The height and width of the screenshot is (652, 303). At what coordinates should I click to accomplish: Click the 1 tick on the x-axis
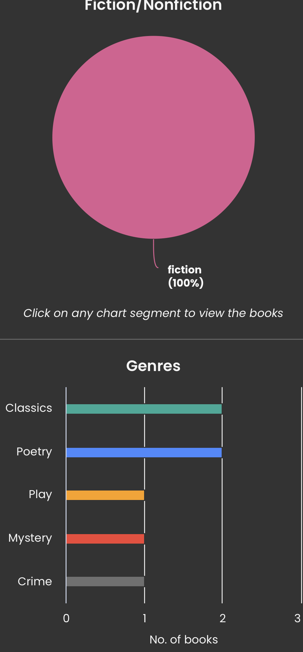(144, 618)
